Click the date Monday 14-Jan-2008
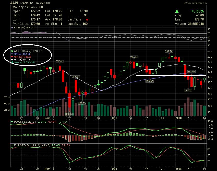 pos(28,7)
